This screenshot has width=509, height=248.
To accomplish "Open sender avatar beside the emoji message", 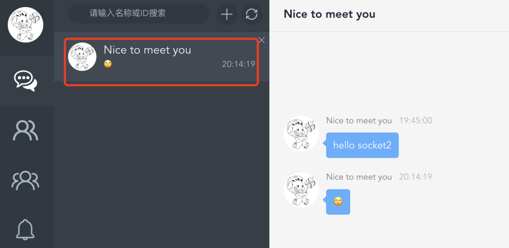I will tap(301, 190).
